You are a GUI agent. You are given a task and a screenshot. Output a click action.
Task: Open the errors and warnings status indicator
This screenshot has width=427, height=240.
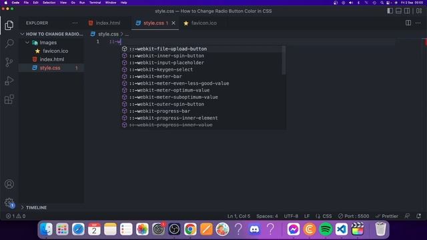click(15, 216)
